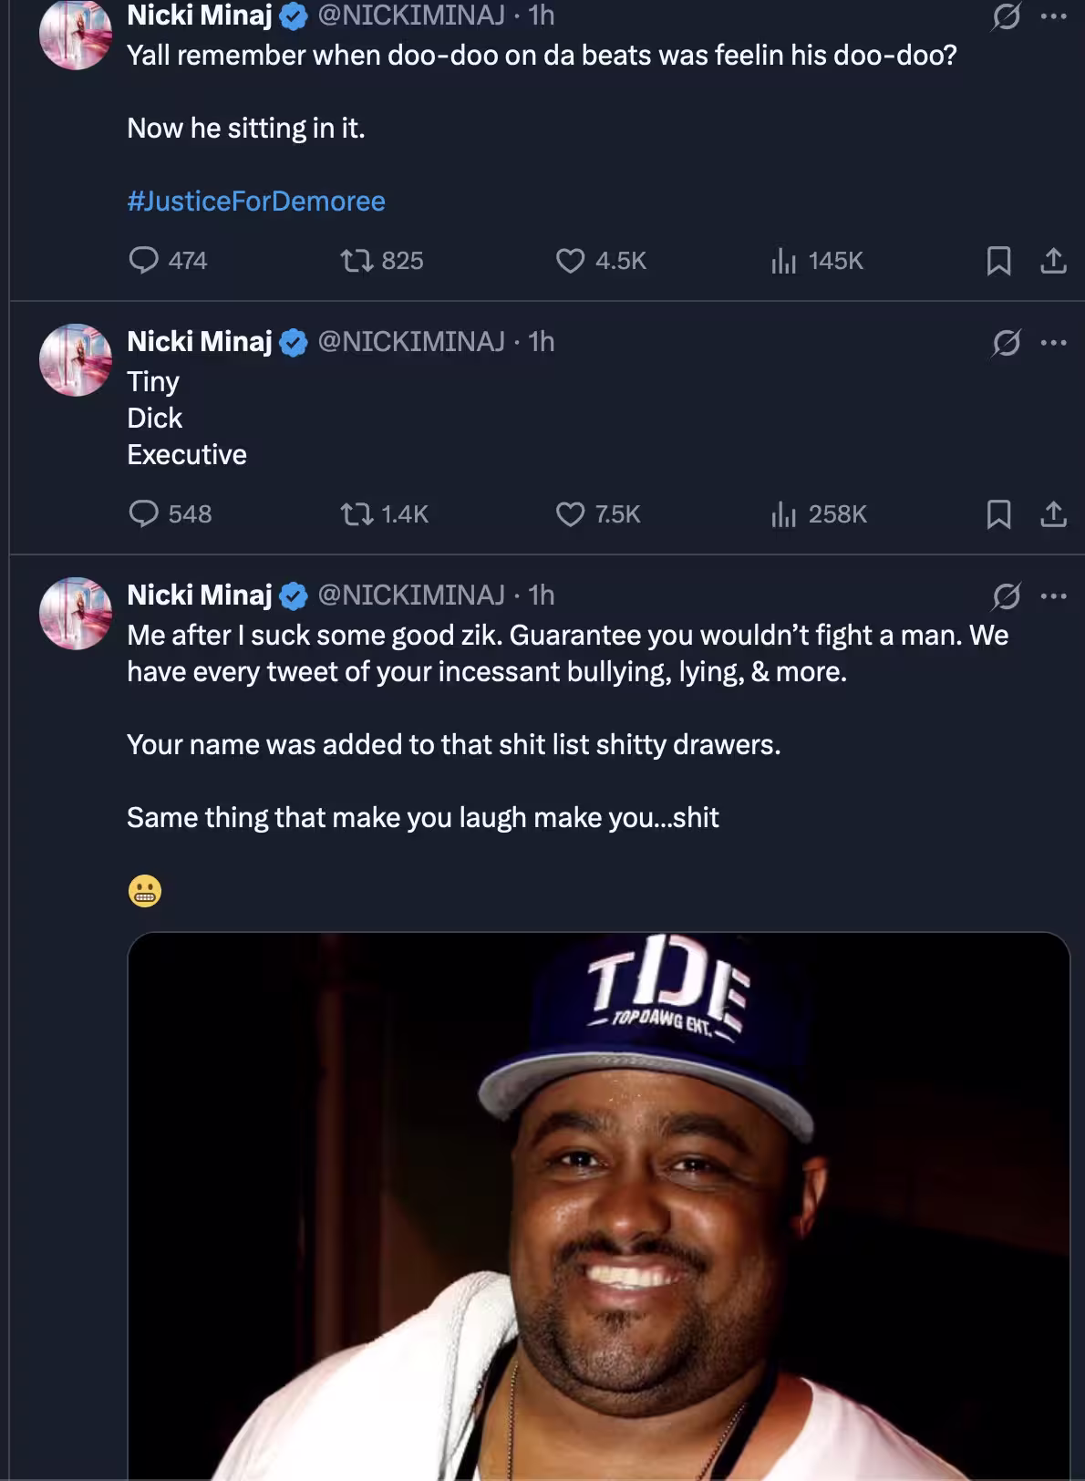Screen dimensions: 1085x1481
Task: Share the Tiny Dick Executive tweet
Action: [1053, 514]
